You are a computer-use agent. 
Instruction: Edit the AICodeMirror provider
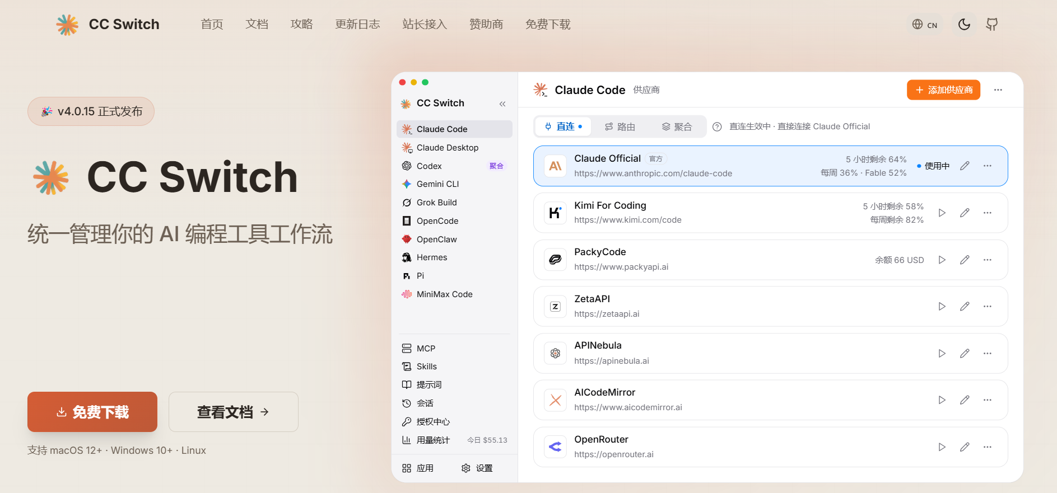[x=965, y=400]
